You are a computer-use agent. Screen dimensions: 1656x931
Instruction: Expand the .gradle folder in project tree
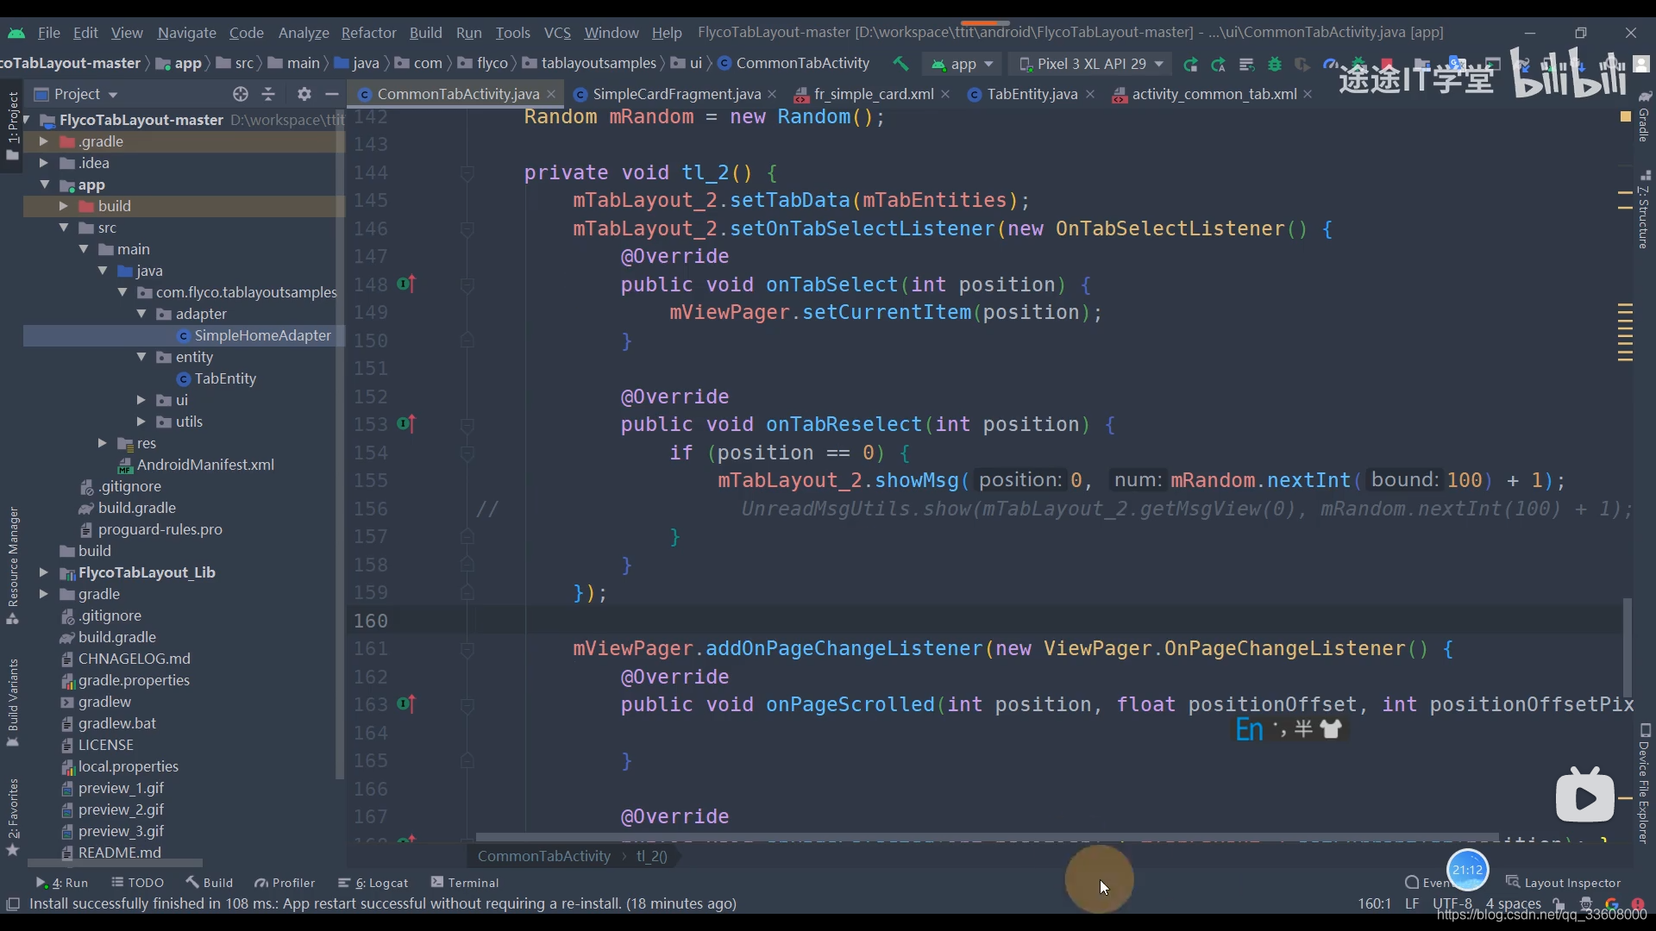click(x=43, y=141)
